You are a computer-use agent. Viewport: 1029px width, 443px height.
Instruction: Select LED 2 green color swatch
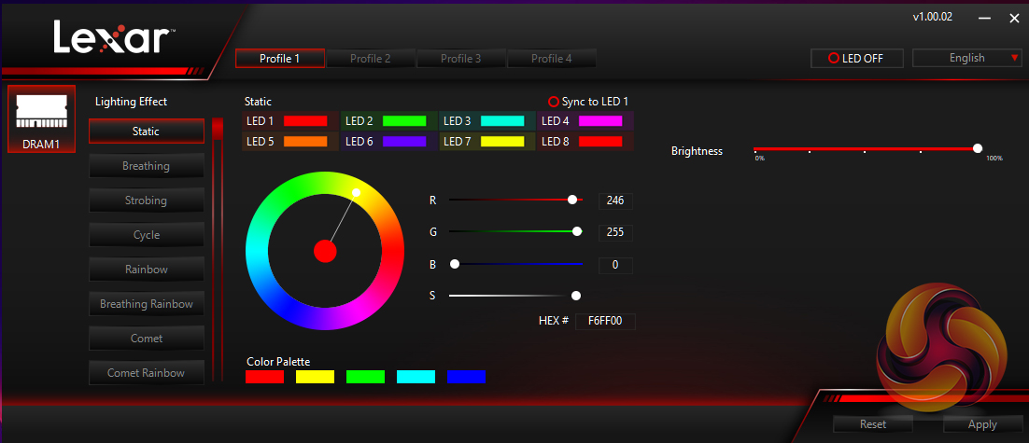404,121
